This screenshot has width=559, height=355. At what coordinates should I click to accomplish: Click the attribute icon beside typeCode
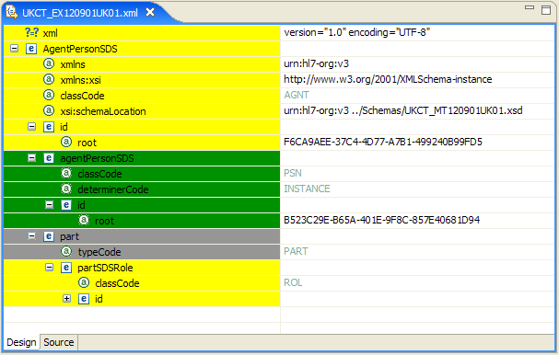pyautogui.click(x=66, y=252)
